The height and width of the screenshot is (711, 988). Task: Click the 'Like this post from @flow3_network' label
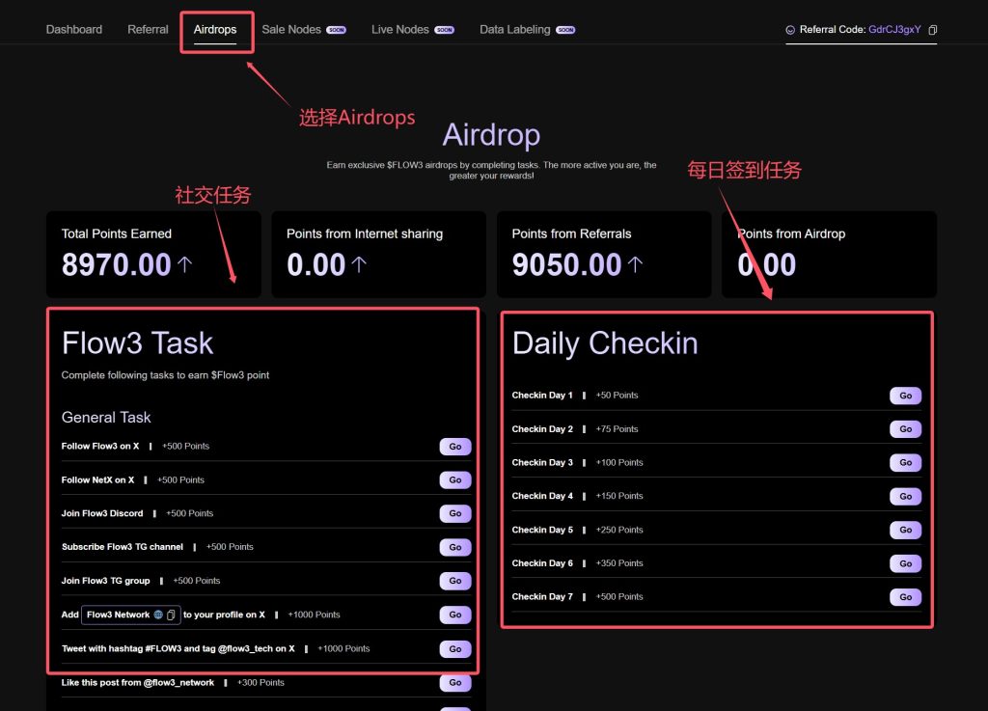(137, 683)
